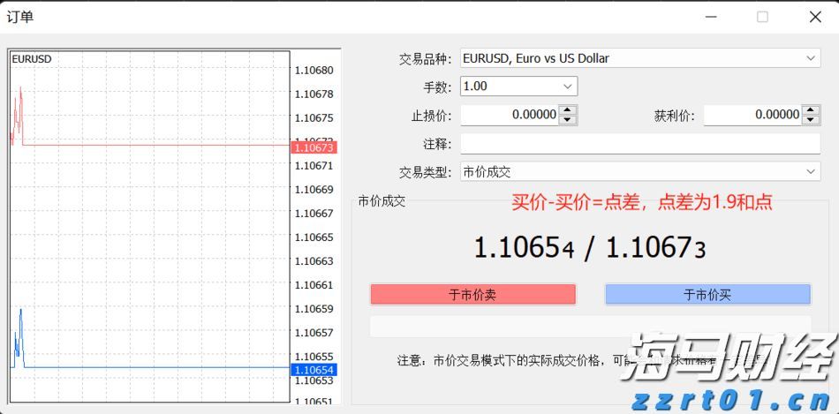Decrease 获利价 with the down arrow

point(812,119)
